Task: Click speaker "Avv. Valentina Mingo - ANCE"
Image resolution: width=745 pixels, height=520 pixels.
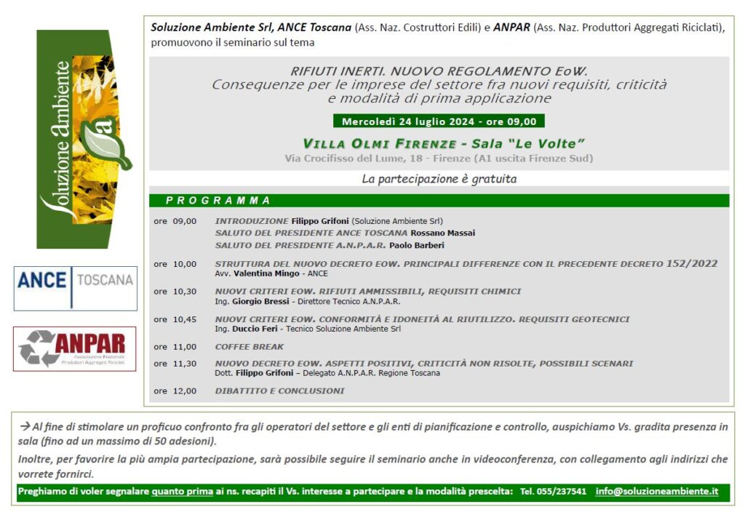Action: pyautogui.click(x=271, y=273)
